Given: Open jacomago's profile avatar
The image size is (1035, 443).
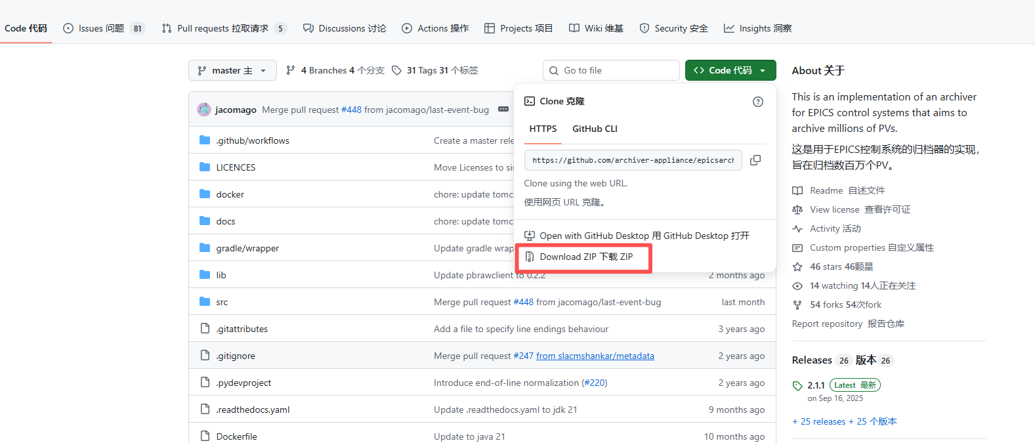Looking at the screenshot, I should tap(204, 110).
